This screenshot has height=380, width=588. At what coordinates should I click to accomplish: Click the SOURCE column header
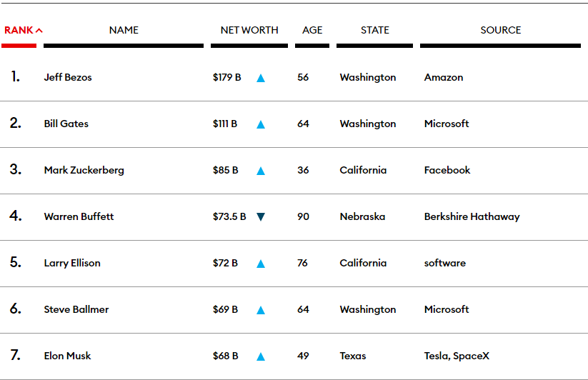[501, 30]
